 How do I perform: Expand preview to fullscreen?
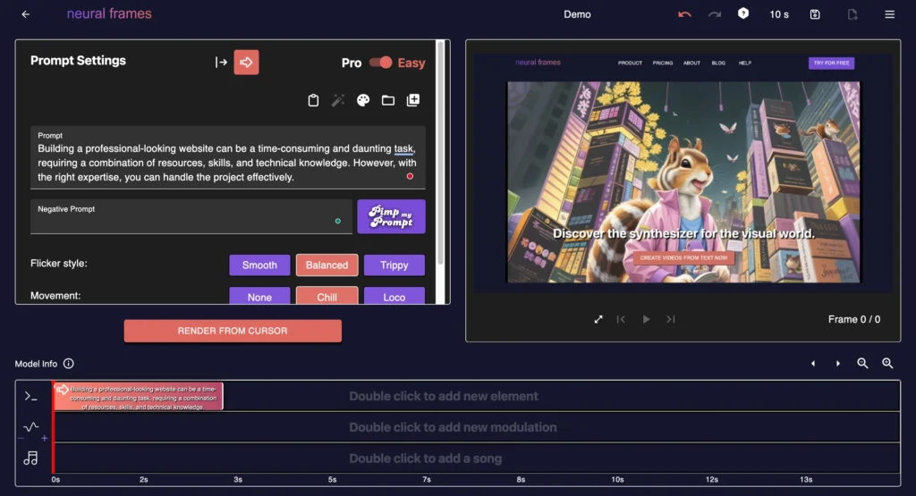(x=598, y=319)
